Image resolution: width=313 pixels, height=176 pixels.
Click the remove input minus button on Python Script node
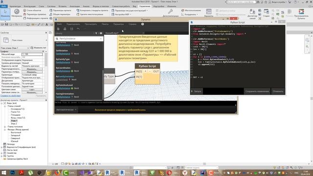[150, 71]
